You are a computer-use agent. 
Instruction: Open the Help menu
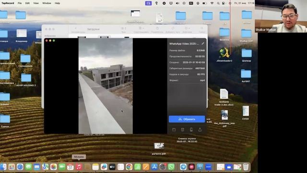tap(57, 3)
